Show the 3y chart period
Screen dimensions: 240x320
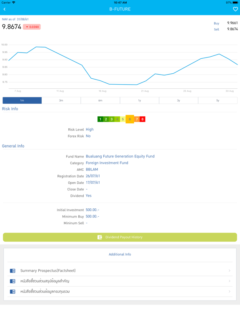coord(179,100)
